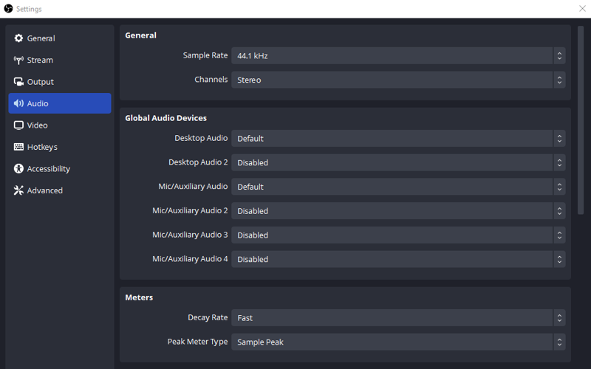Screen dimensions: 591x369
Task: Choose a device for Desktop Audio 2
Action: (398, 162)
